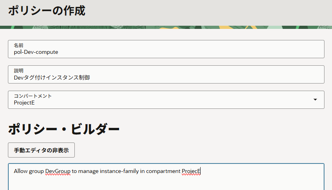Click misspelled word ProjecE in policy statement

tap(191, 171)
